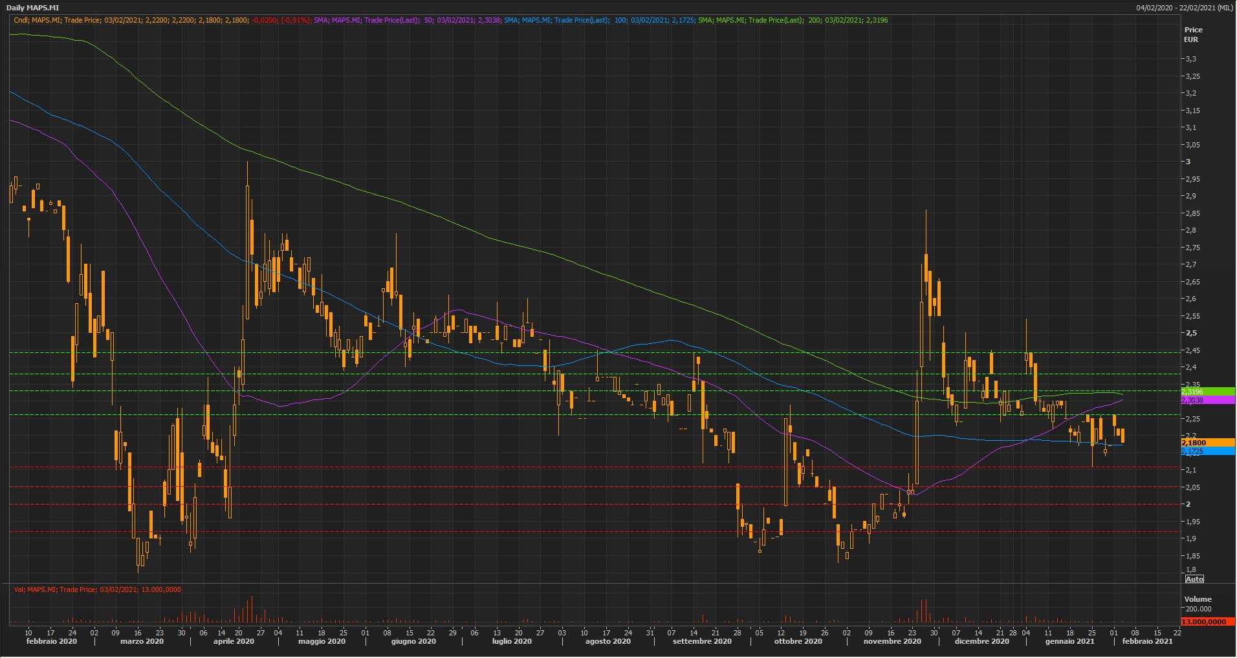Click the Price EUR axis header
This screenshot has height=658, width=1237.
point(1193,34)
